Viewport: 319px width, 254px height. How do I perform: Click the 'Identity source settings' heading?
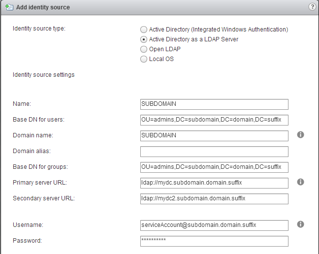(x=43, y=75)
